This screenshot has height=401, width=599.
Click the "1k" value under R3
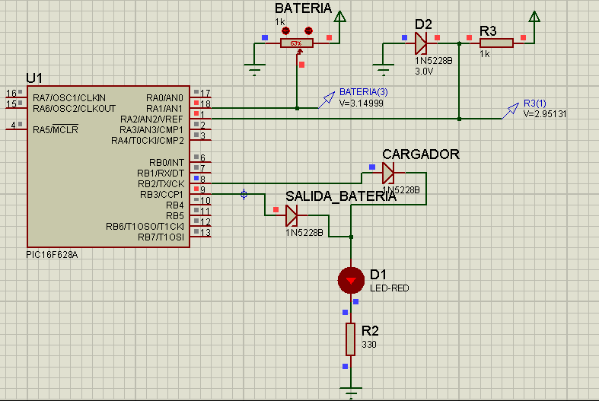[x=485, y=54]
